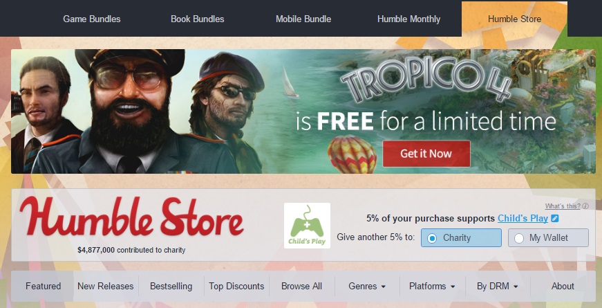This screenshot has height=308, width=602.
Task: Open the Bestselling section
Action: [x=171, y=287]
